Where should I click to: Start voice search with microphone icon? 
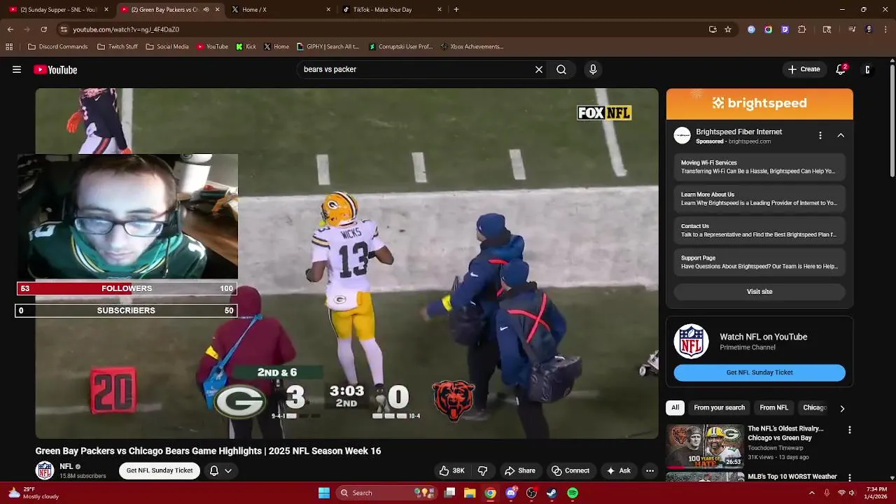[593, 69]
